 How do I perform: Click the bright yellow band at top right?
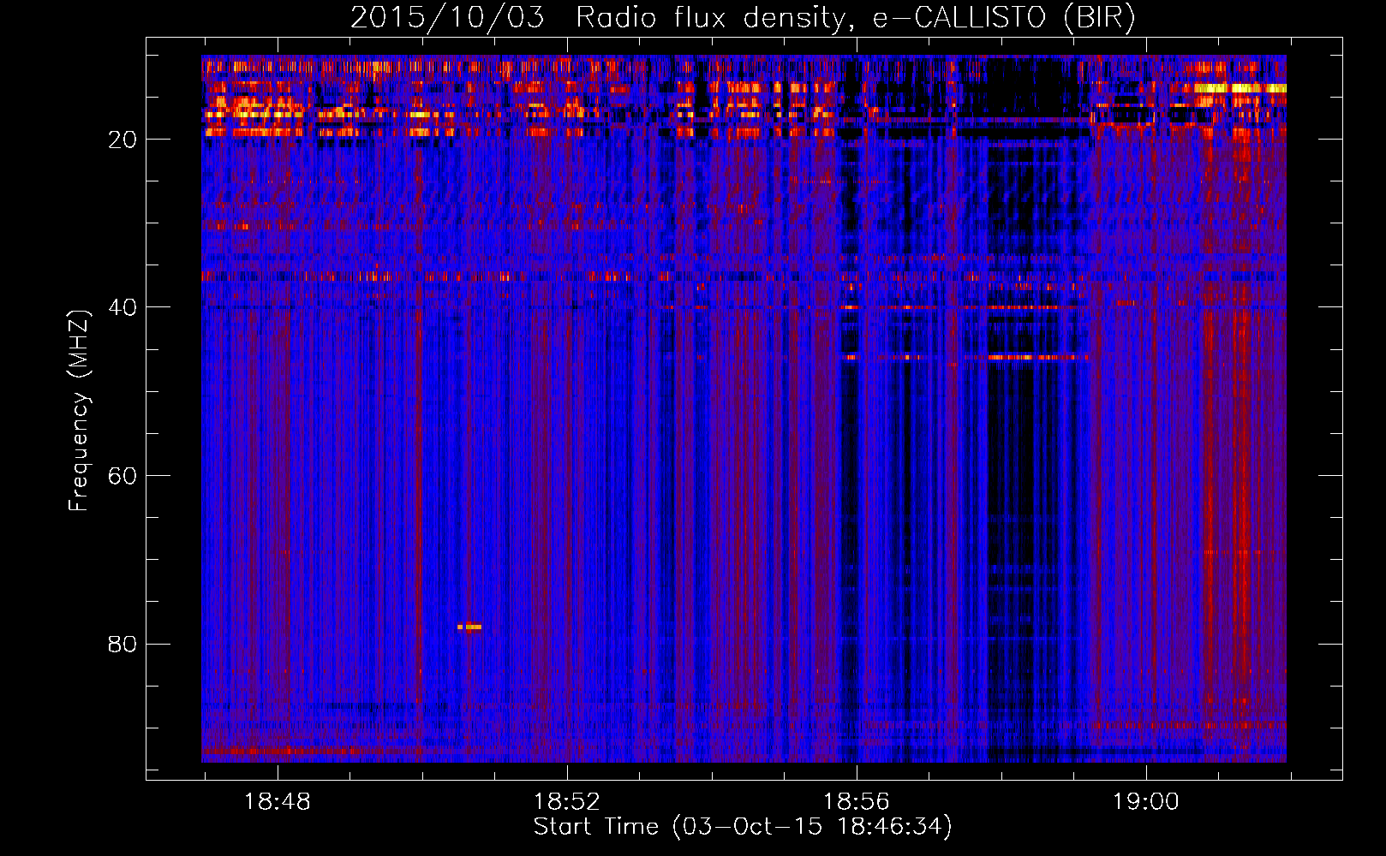[1234, 88]
